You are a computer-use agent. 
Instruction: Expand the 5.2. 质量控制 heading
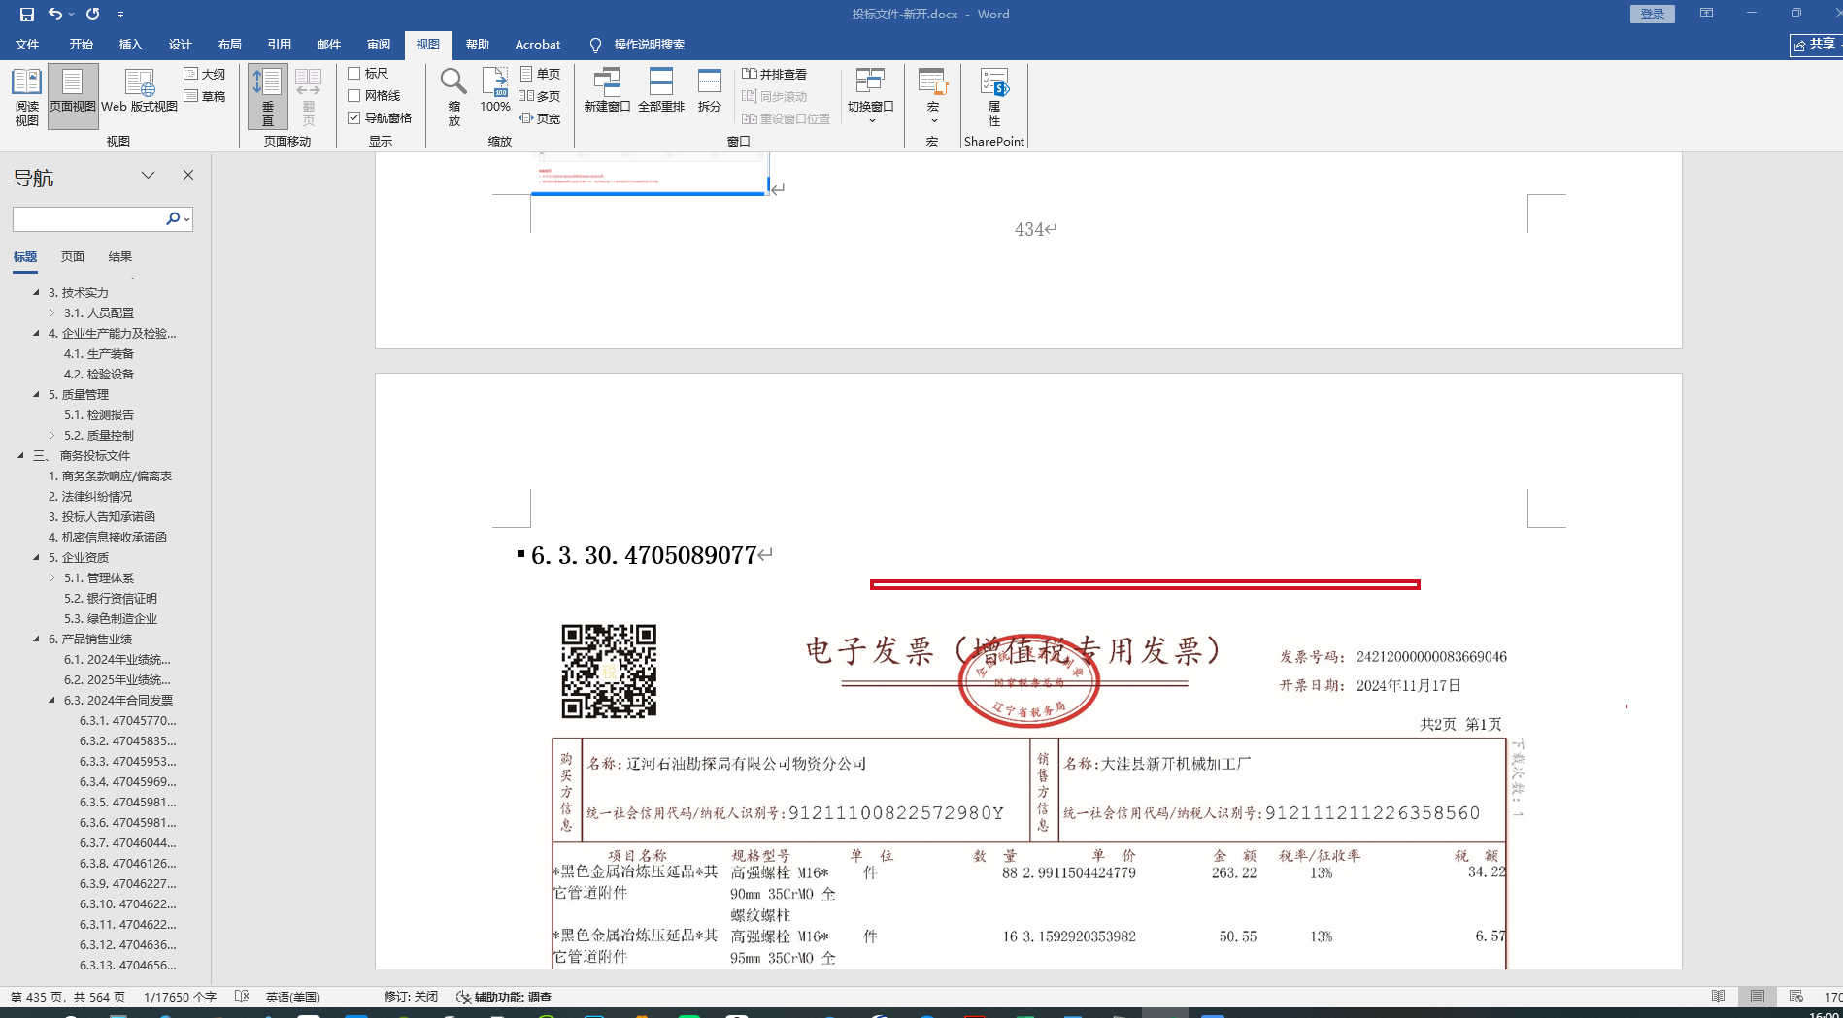click(x=52, y=436)
